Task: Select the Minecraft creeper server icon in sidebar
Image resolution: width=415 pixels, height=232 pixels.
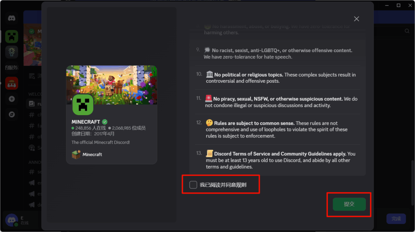Action: (12, 36)
